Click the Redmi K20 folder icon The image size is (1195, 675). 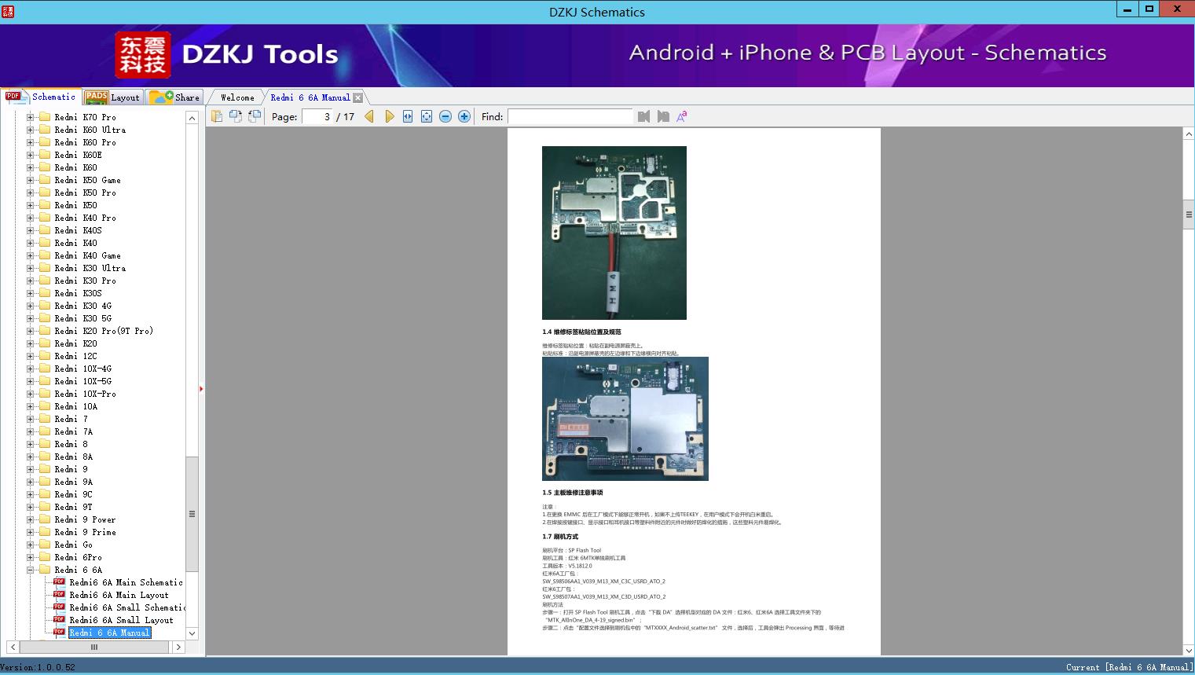[45, 343]
